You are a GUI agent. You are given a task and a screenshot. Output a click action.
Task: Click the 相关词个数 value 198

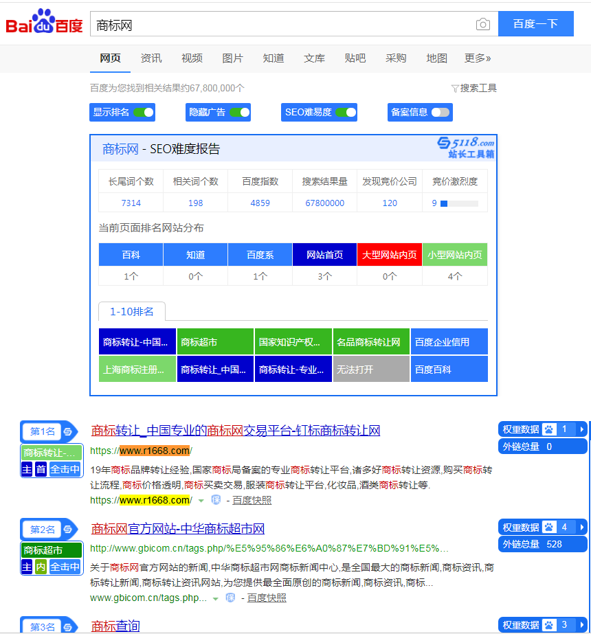pyautogui.click(x=195, y=203)
